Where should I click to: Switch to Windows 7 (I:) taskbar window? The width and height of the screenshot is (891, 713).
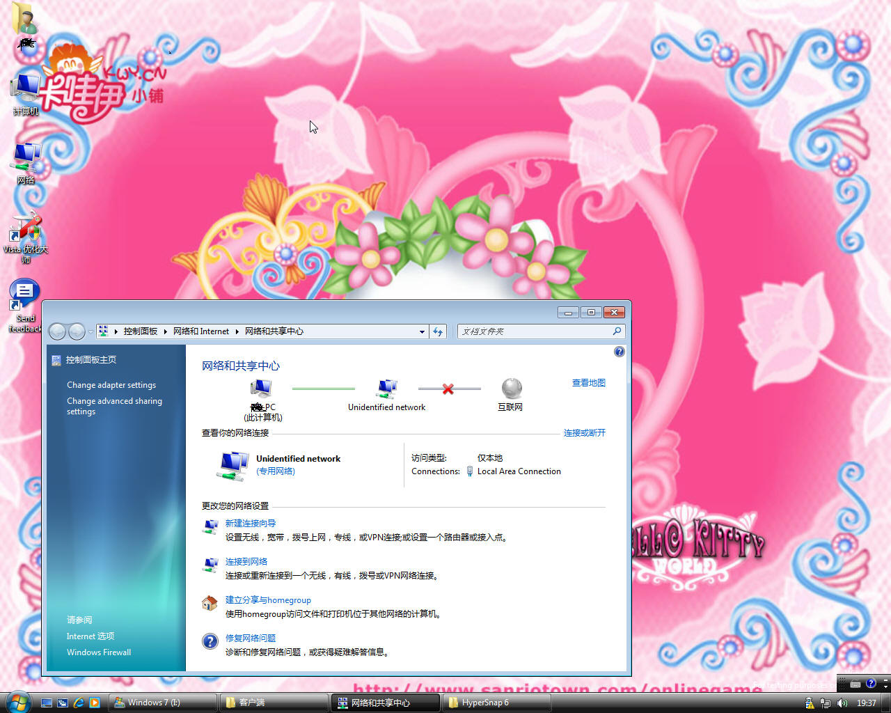(x=162, y=703)
